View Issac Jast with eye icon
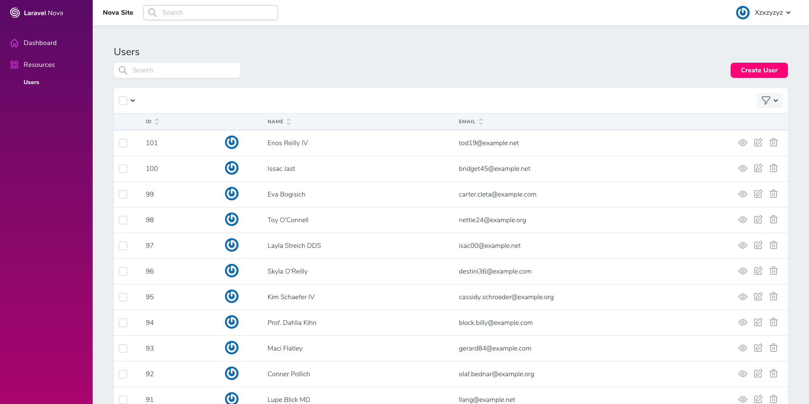 point(743,168)
